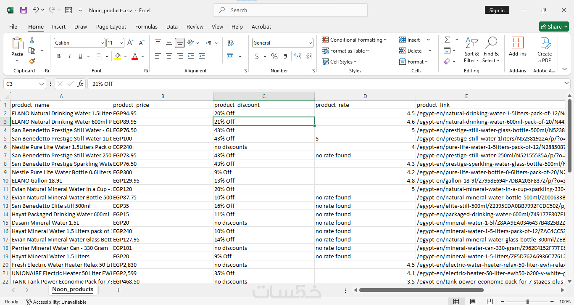Toggle Wrap Text
The height and width of the screenshot is (305, 574).
tap(230, 43)
